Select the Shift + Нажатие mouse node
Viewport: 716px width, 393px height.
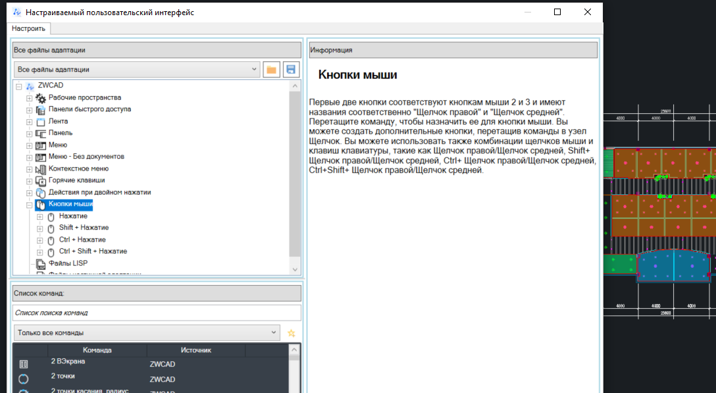[x=84, y=228]
